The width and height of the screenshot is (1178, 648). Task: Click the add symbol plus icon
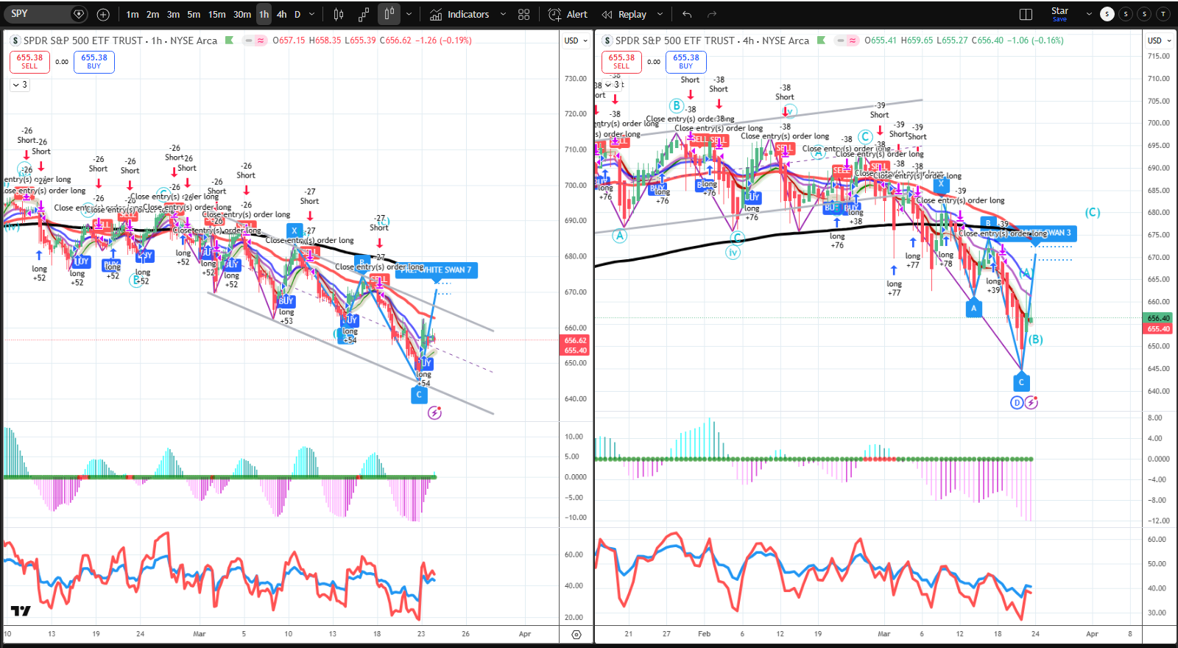(103, 14)
